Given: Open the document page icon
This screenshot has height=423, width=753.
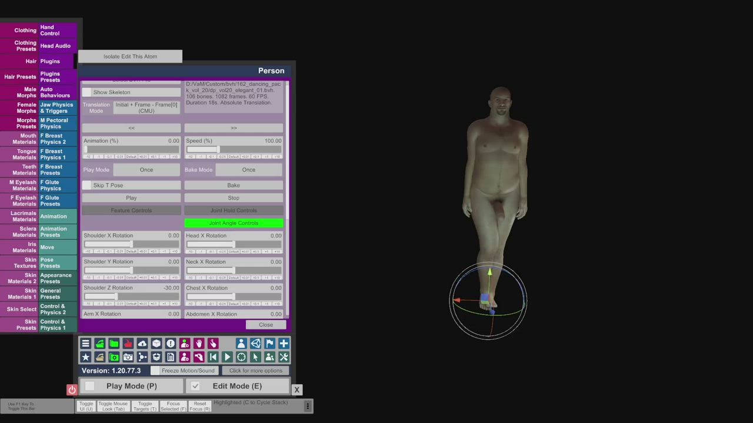Looking at the screenshot, I should pyautogui.click(x=171, y=357).
